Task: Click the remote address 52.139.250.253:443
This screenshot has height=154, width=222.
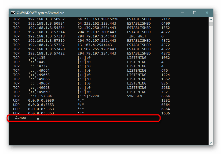Action: click(97, 28)
